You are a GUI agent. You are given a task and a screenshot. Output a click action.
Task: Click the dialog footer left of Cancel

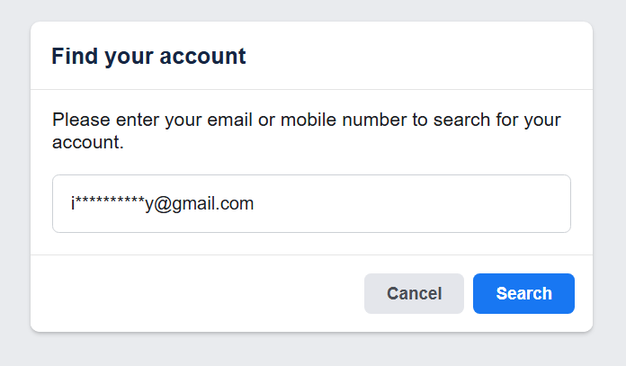tap(198, 294)
